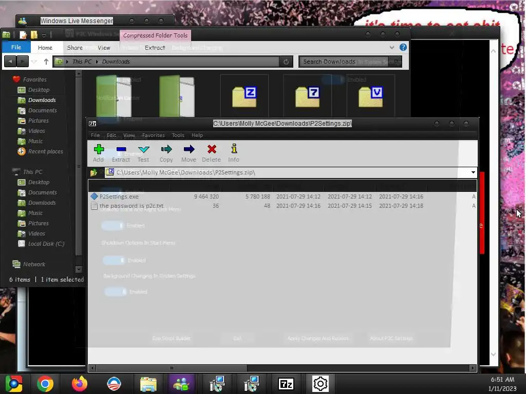This screenshot has width=526, height=394.
Task: Click the Add button in 7-Zip toolbar
Action: (98, 153)
